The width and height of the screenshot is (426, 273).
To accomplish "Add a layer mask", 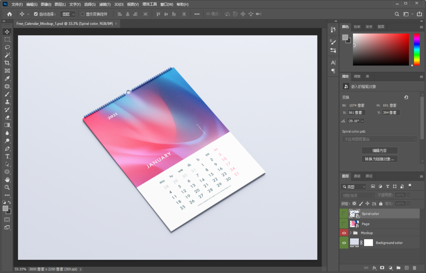I will [x=382, y=268].
